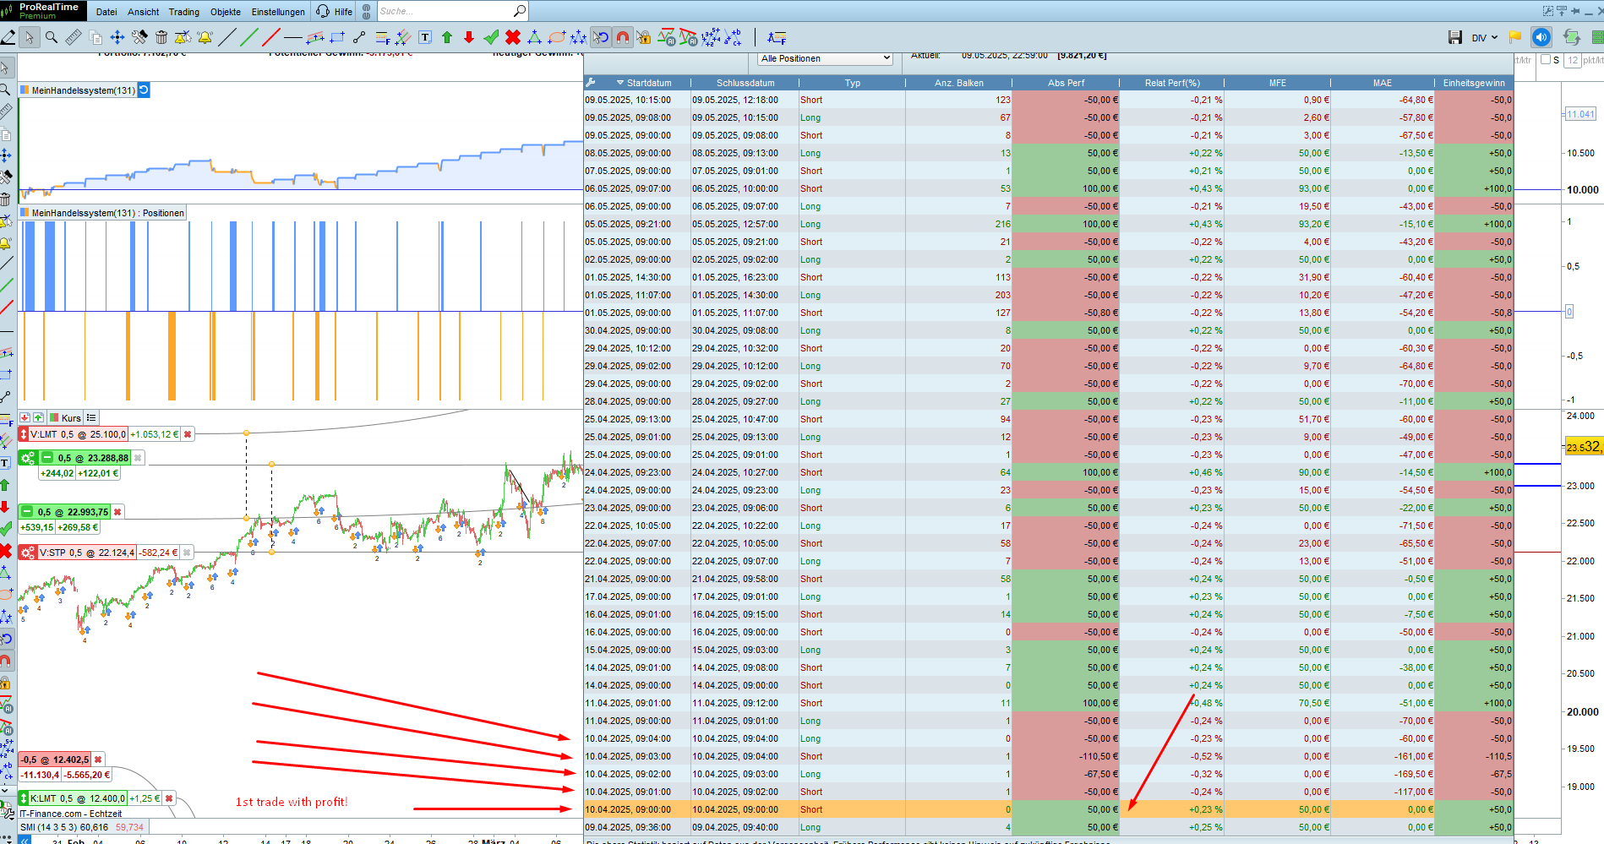This screenshot has width=1604, height=844.
Task: Refresh MeinHandelssystem(131) with blue icon
Action: coord(144,90)
